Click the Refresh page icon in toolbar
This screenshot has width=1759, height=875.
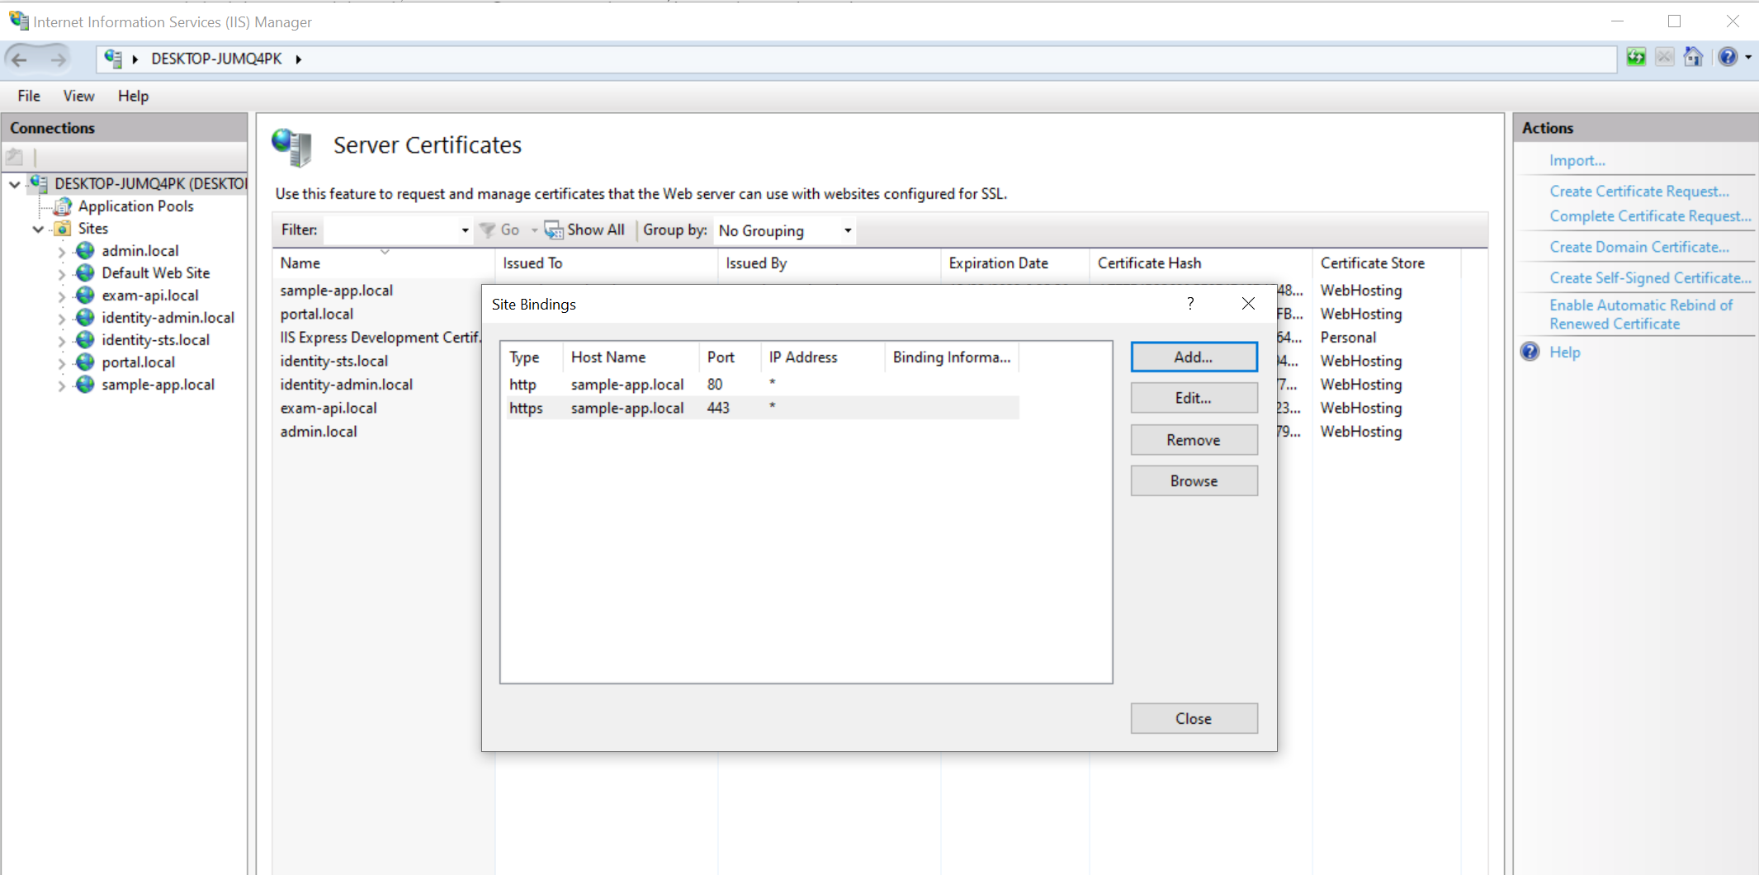coord(1635,57)
